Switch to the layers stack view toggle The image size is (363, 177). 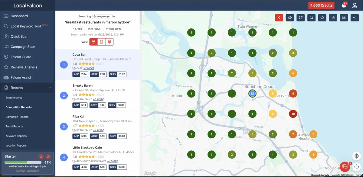click(x=110, y=42)
